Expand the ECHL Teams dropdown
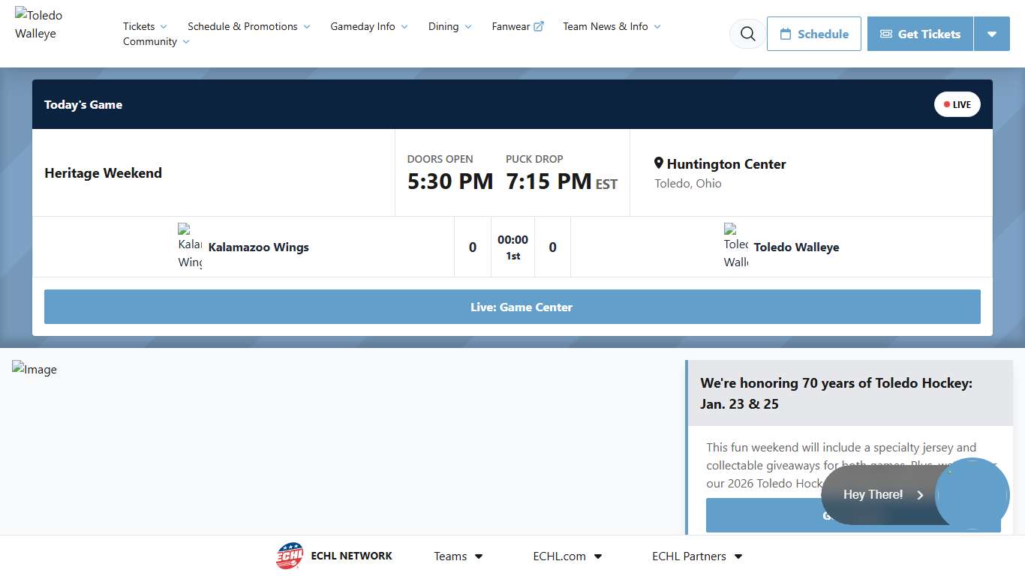The width and height of the screenshot is (1025, 576). [458, 556]
